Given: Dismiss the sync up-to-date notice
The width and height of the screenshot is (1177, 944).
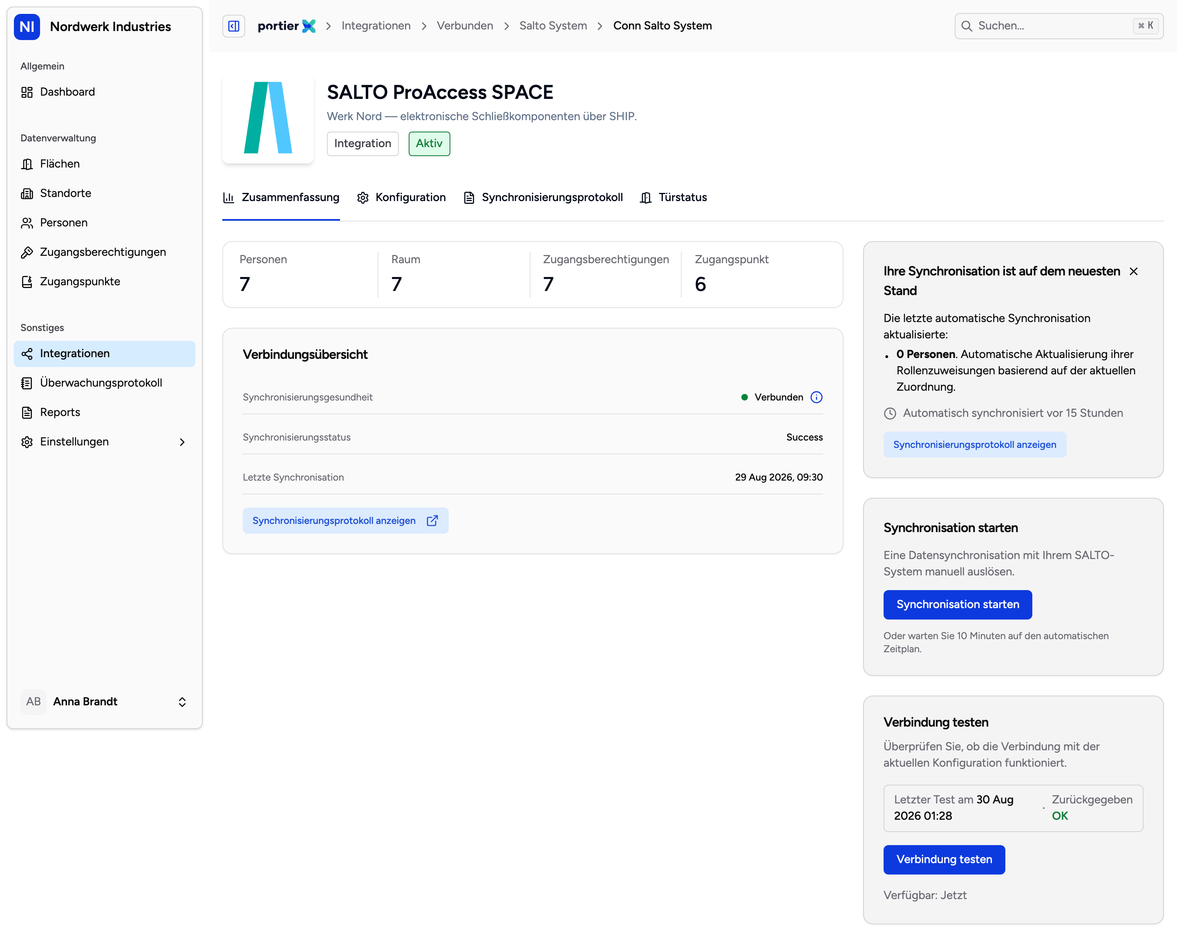Looking at the screenshot, I should coord(1134,272).
